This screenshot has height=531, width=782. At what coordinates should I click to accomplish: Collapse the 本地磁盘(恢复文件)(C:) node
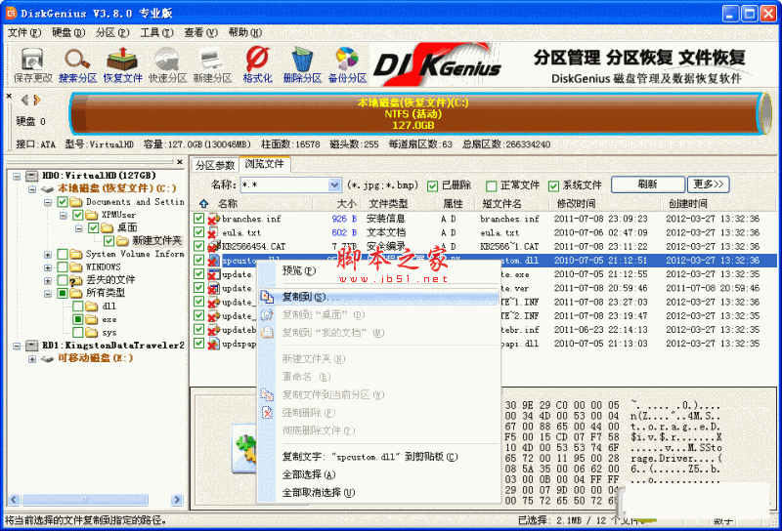pyautogui.click(x=32, y=189)
